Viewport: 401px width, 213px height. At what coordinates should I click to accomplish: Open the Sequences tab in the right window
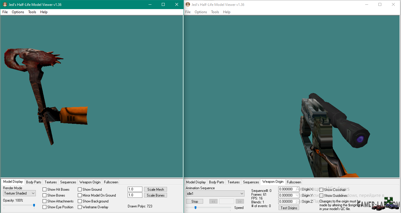[251, 182]
